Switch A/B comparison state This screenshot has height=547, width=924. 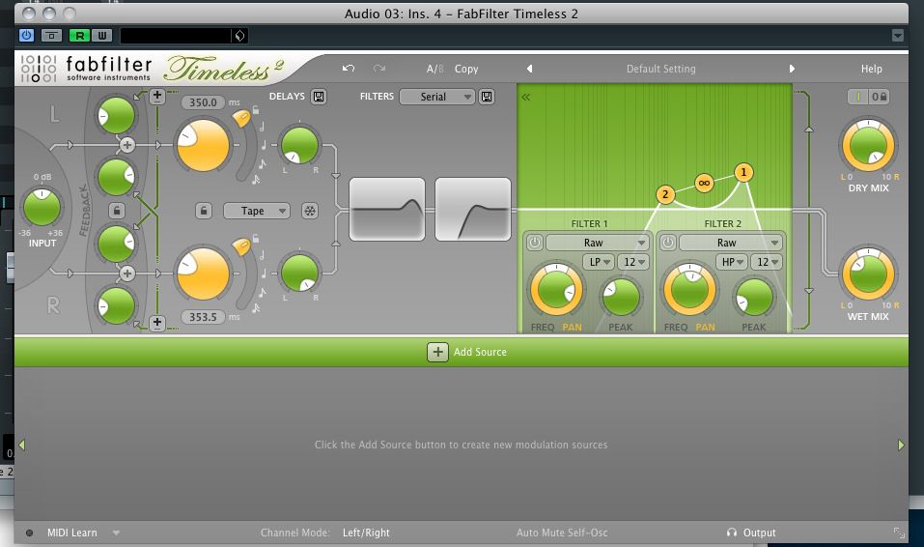point(434,69)
